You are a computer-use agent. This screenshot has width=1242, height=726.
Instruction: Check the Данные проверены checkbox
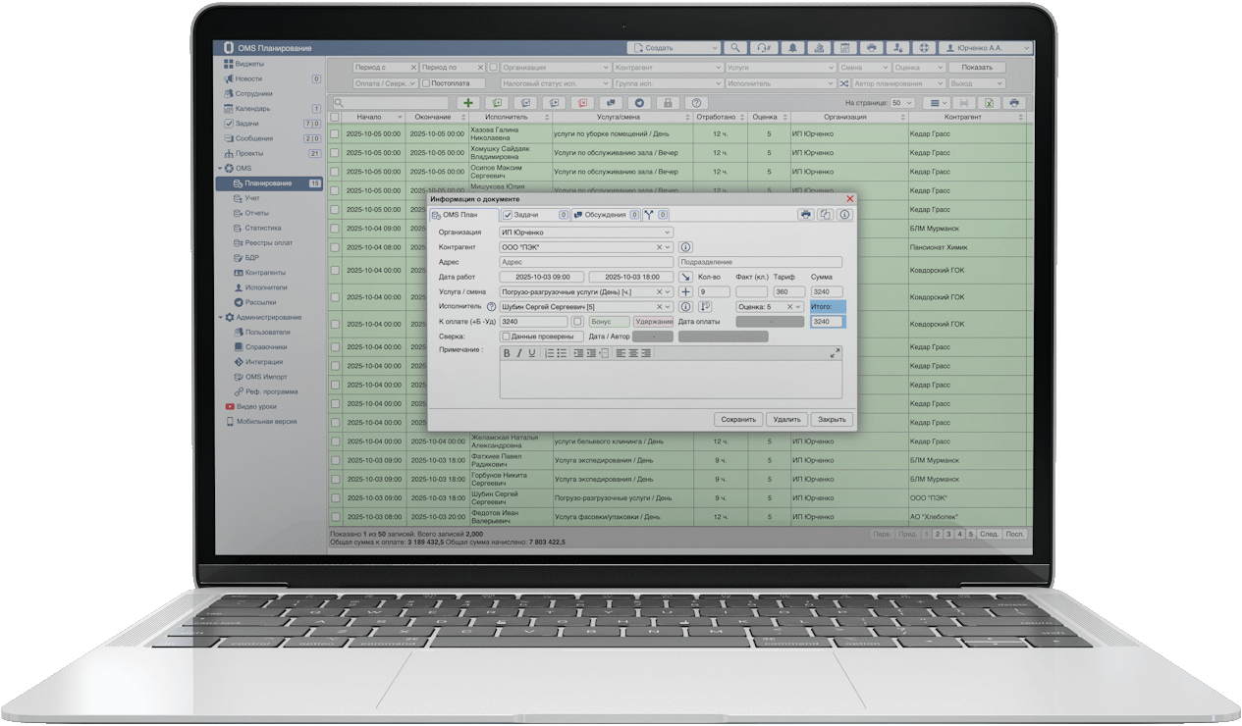506,337
